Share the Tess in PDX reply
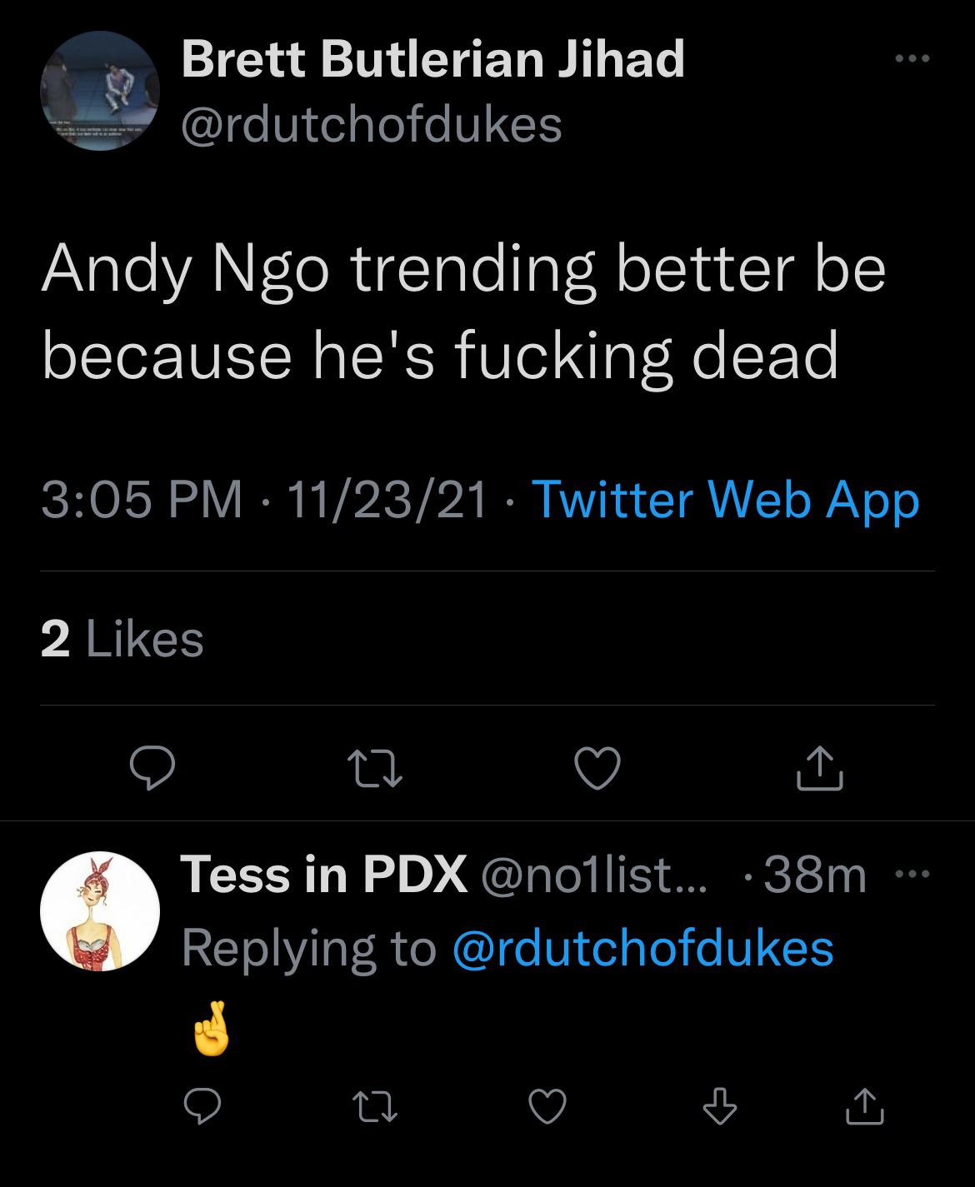 (863, 1107)
